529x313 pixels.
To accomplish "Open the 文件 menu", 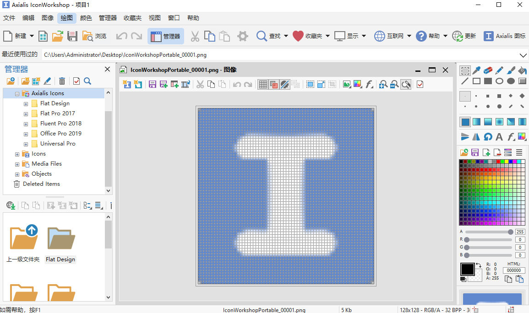I will (9, 18).
